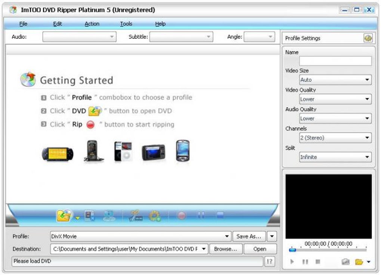This screenshot has width=381, height=275.
Task: Click the black video preview area
Action: coord(328,206)
